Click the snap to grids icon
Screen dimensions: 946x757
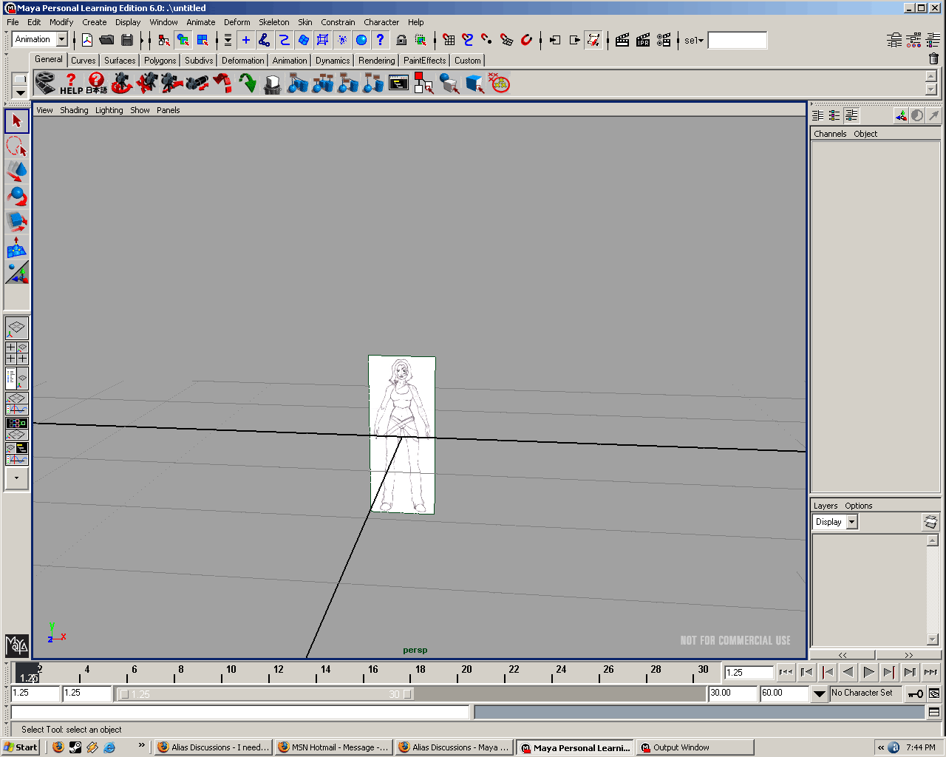click(x=449, y=40)
